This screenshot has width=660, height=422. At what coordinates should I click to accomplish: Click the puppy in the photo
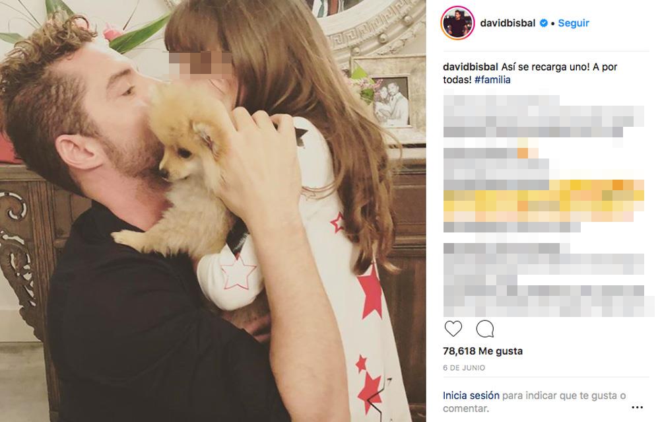click(181, 168)
